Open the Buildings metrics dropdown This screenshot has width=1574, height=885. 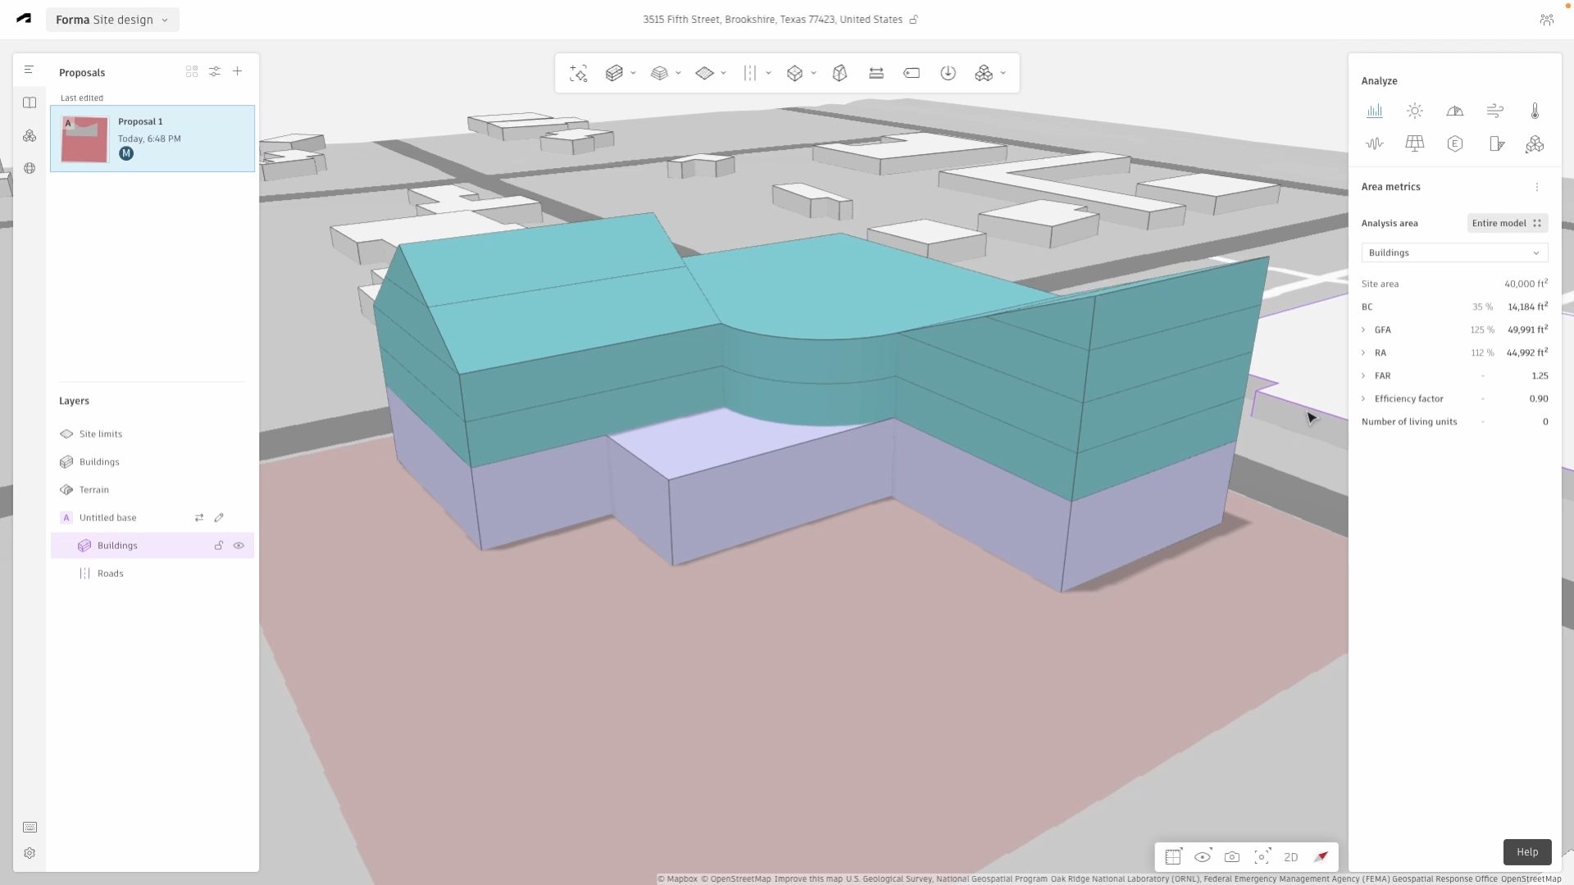pyautogui.click(x=1453, y=252)
